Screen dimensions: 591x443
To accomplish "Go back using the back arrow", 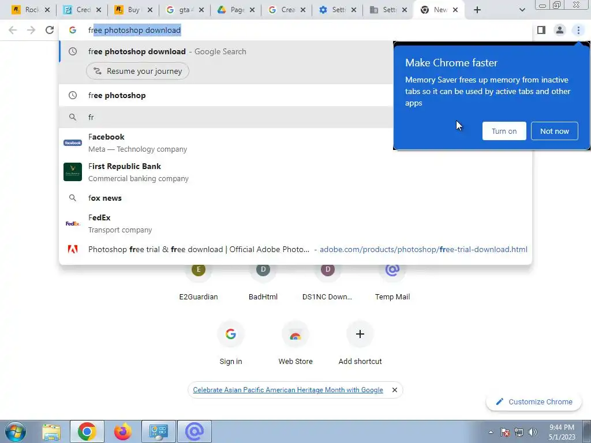I will pos(13,30).
